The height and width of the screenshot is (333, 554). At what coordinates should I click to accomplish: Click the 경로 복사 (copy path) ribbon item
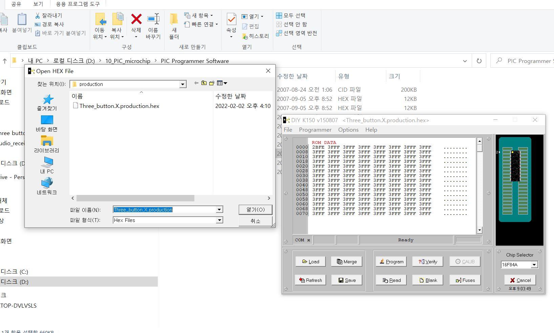tap(49, 24)
